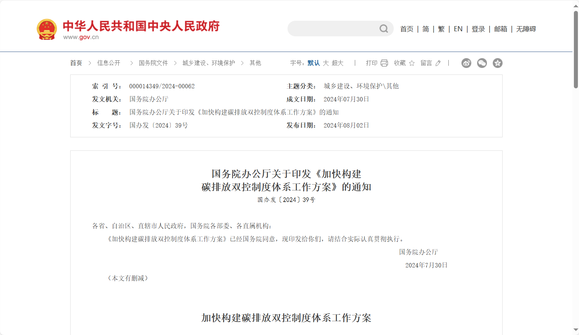Click the national emblem logo
This screenshot has height=335, width=579.
coord(47,29)
